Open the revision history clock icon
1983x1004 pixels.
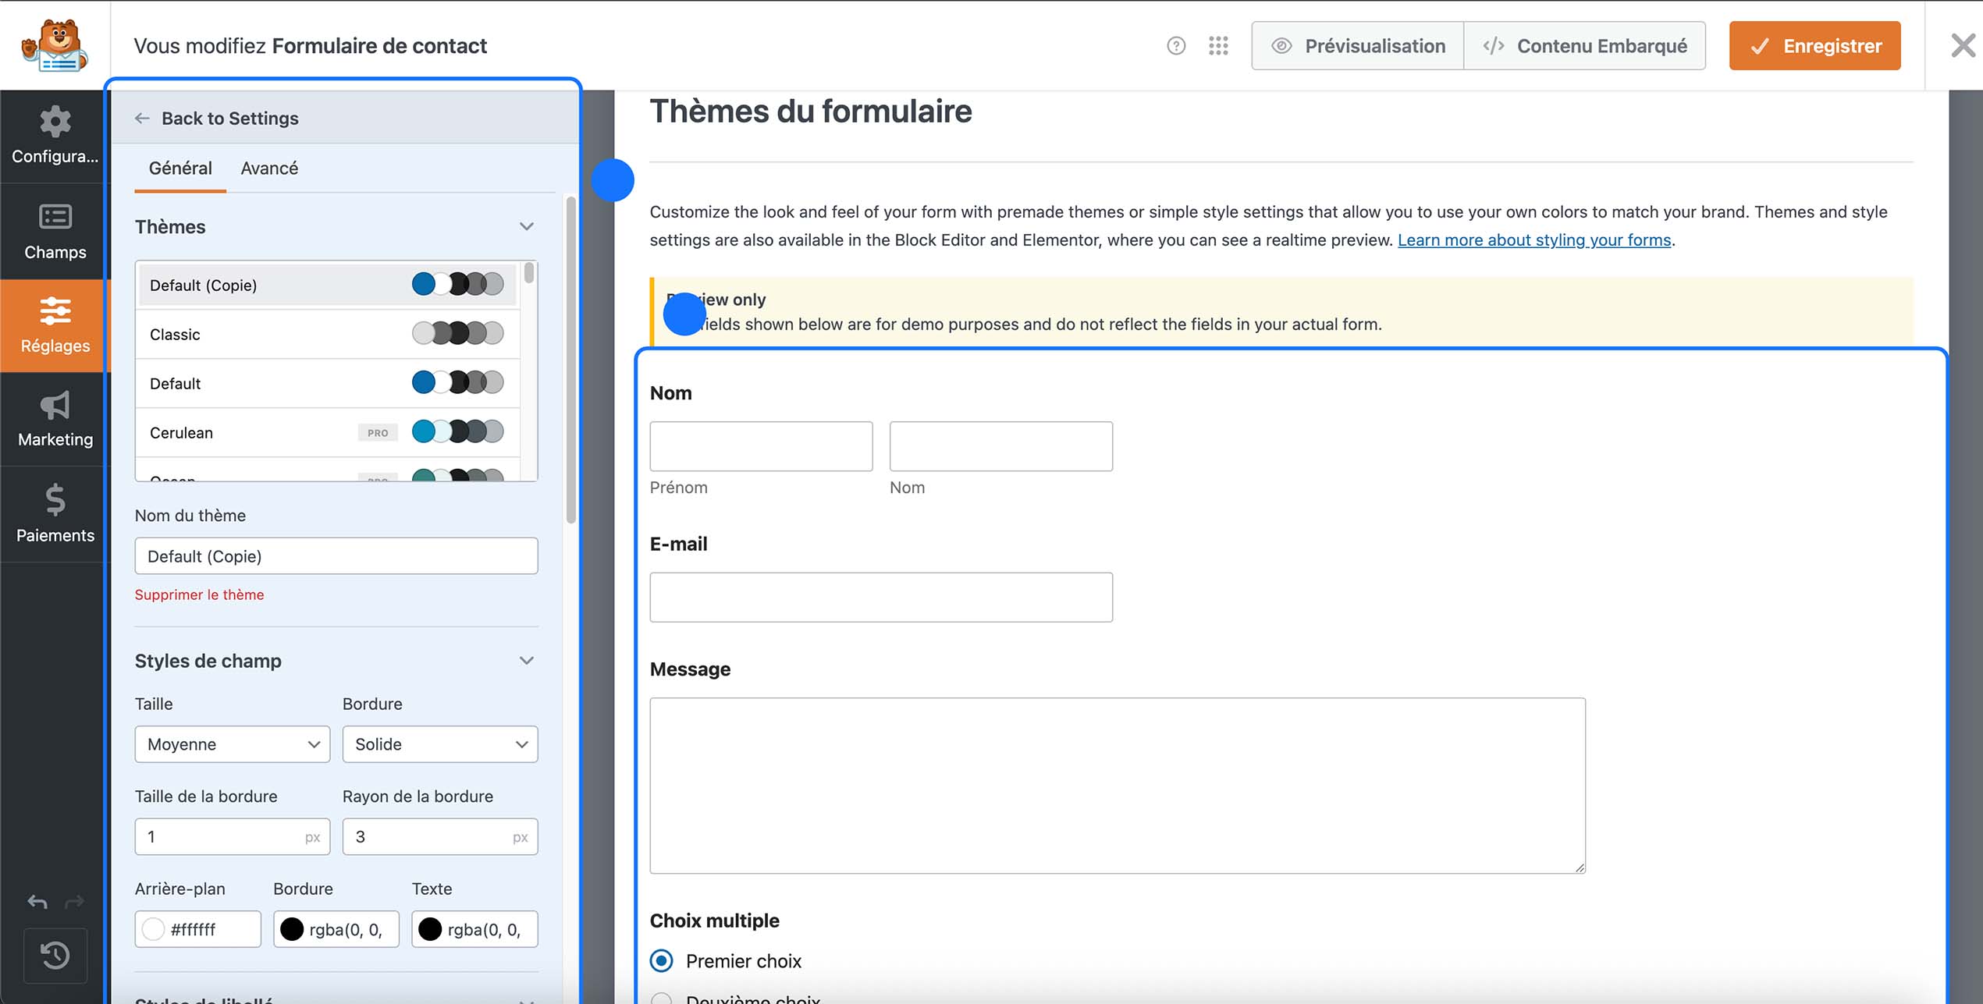coord(54,956)
